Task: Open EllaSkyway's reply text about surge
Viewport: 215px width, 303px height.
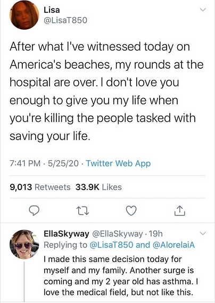Action: tap(121, 275)
